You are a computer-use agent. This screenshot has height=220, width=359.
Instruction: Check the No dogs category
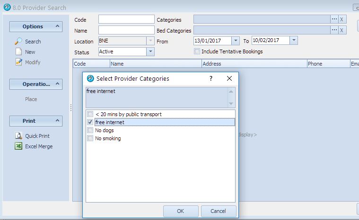pos(90,130)
